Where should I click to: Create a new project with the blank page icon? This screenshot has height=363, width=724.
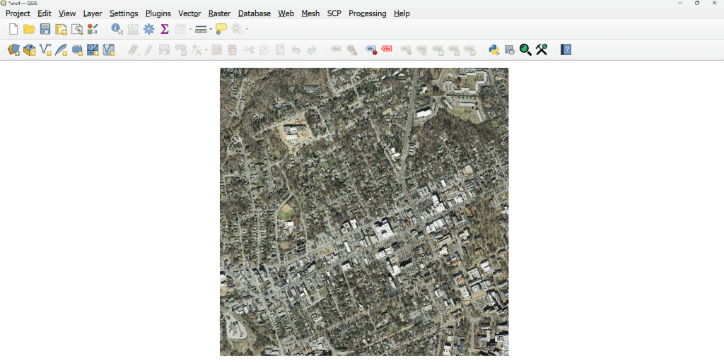13,29
